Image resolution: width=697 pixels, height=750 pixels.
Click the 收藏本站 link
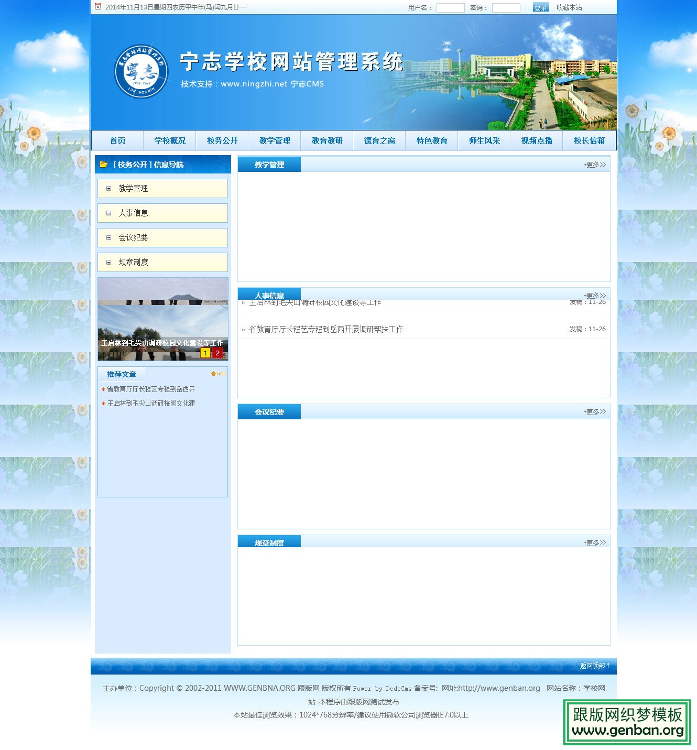[x=569, y=7]
